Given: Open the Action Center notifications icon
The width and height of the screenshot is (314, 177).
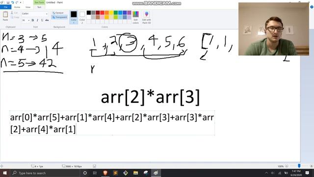Looking at the screenshot, I should pyautogui.click(x=308, y=173).
